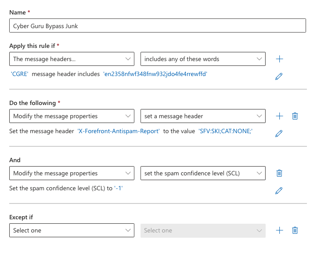Click the 'Do the following' label
The width and height of the screenshot is (328, 254).
pyautogui.click(x=32, y=103)
